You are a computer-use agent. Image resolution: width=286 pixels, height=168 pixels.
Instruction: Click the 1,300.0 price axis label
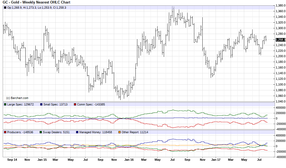tap(281, 28)
